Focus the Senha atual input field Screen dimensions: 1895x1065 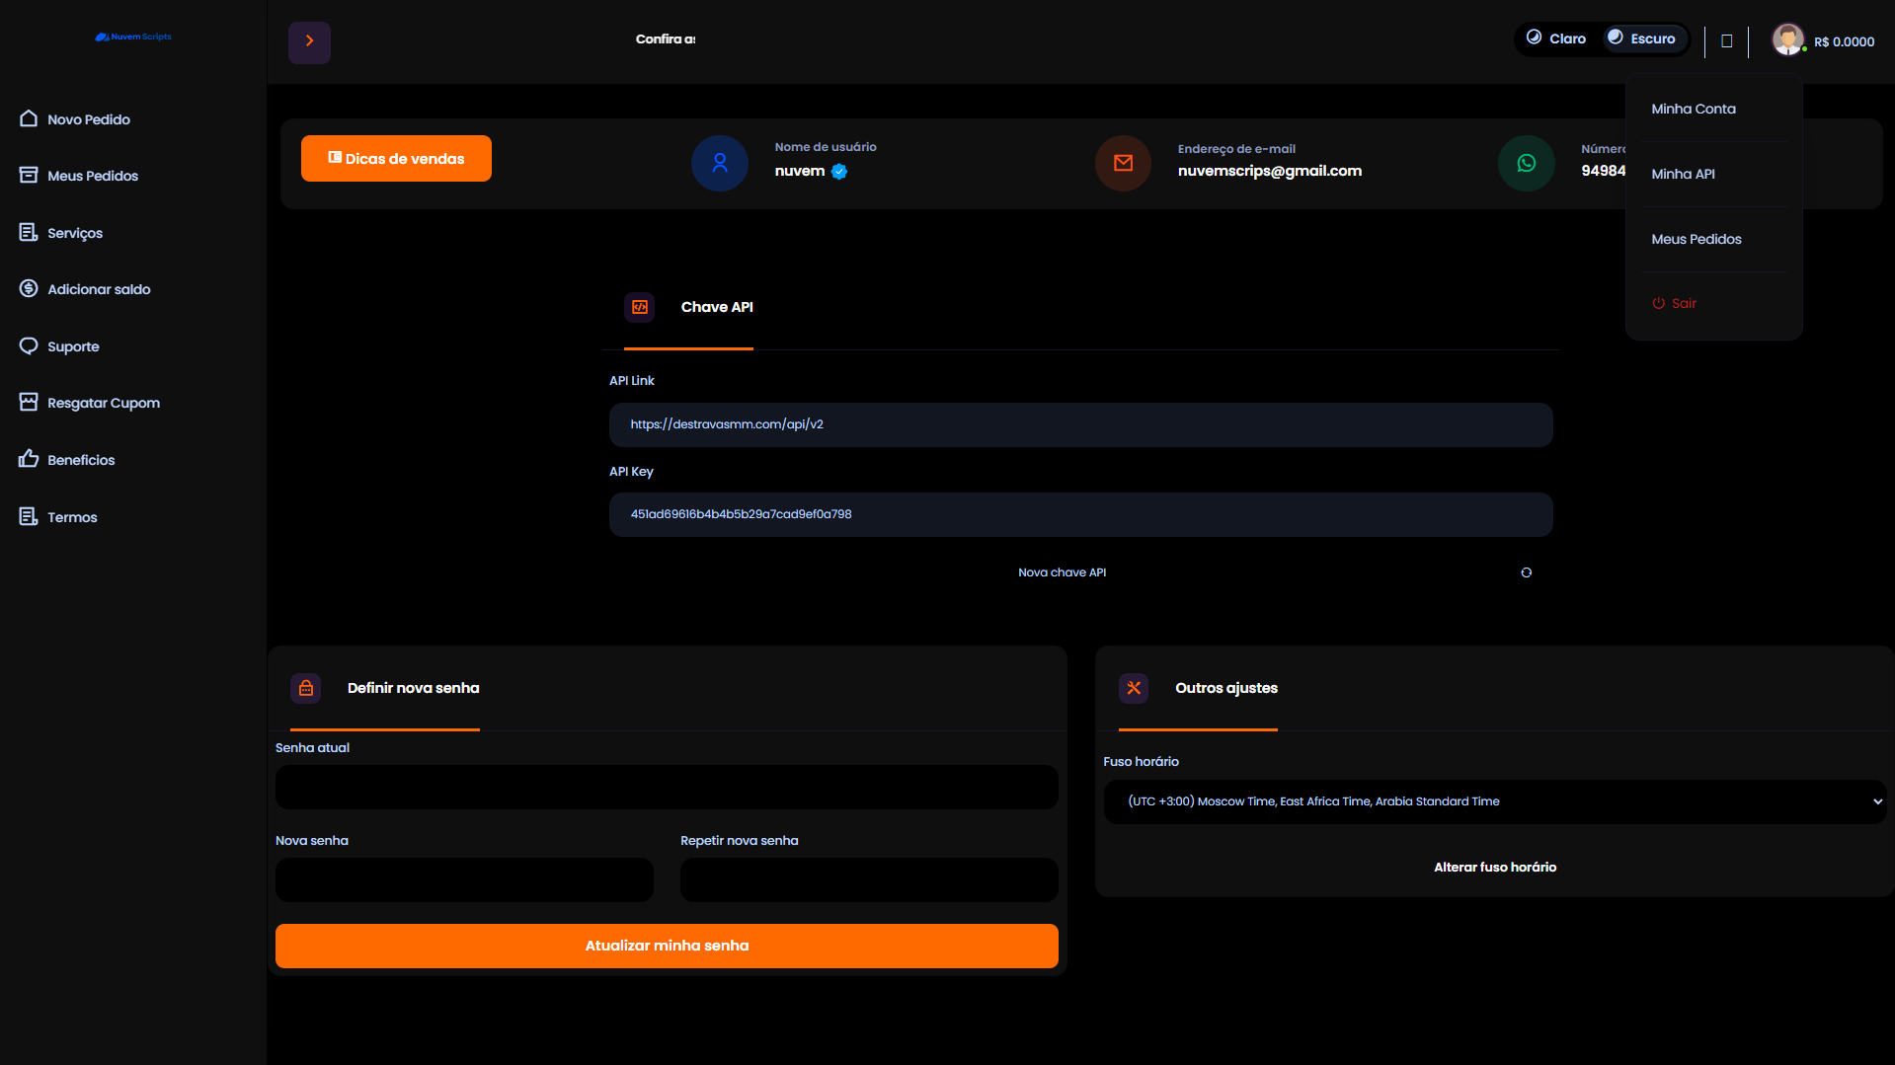[x=667, y=788]
